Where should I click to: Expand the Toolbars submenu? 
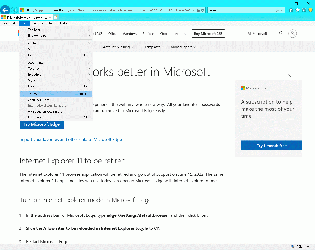coord(56,30)
